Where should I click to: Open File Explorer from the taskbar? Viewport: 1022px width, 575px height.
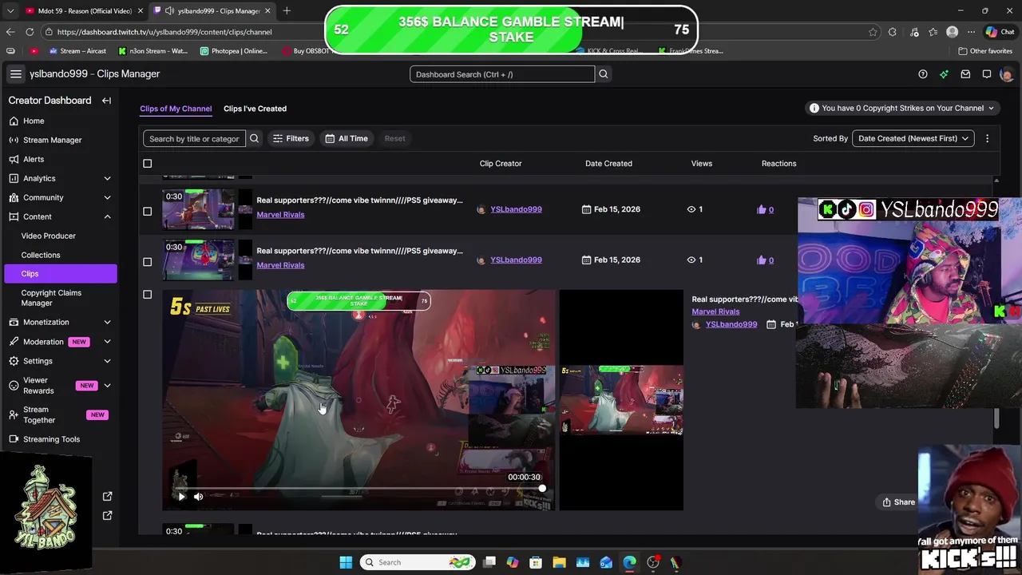559,562
